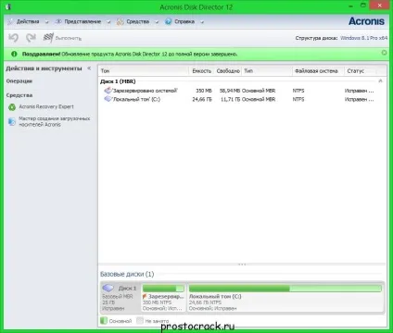Screen dimensions: 393x333
Task: Click the flag icon on reserved partition
Action: tap(145, 296)
